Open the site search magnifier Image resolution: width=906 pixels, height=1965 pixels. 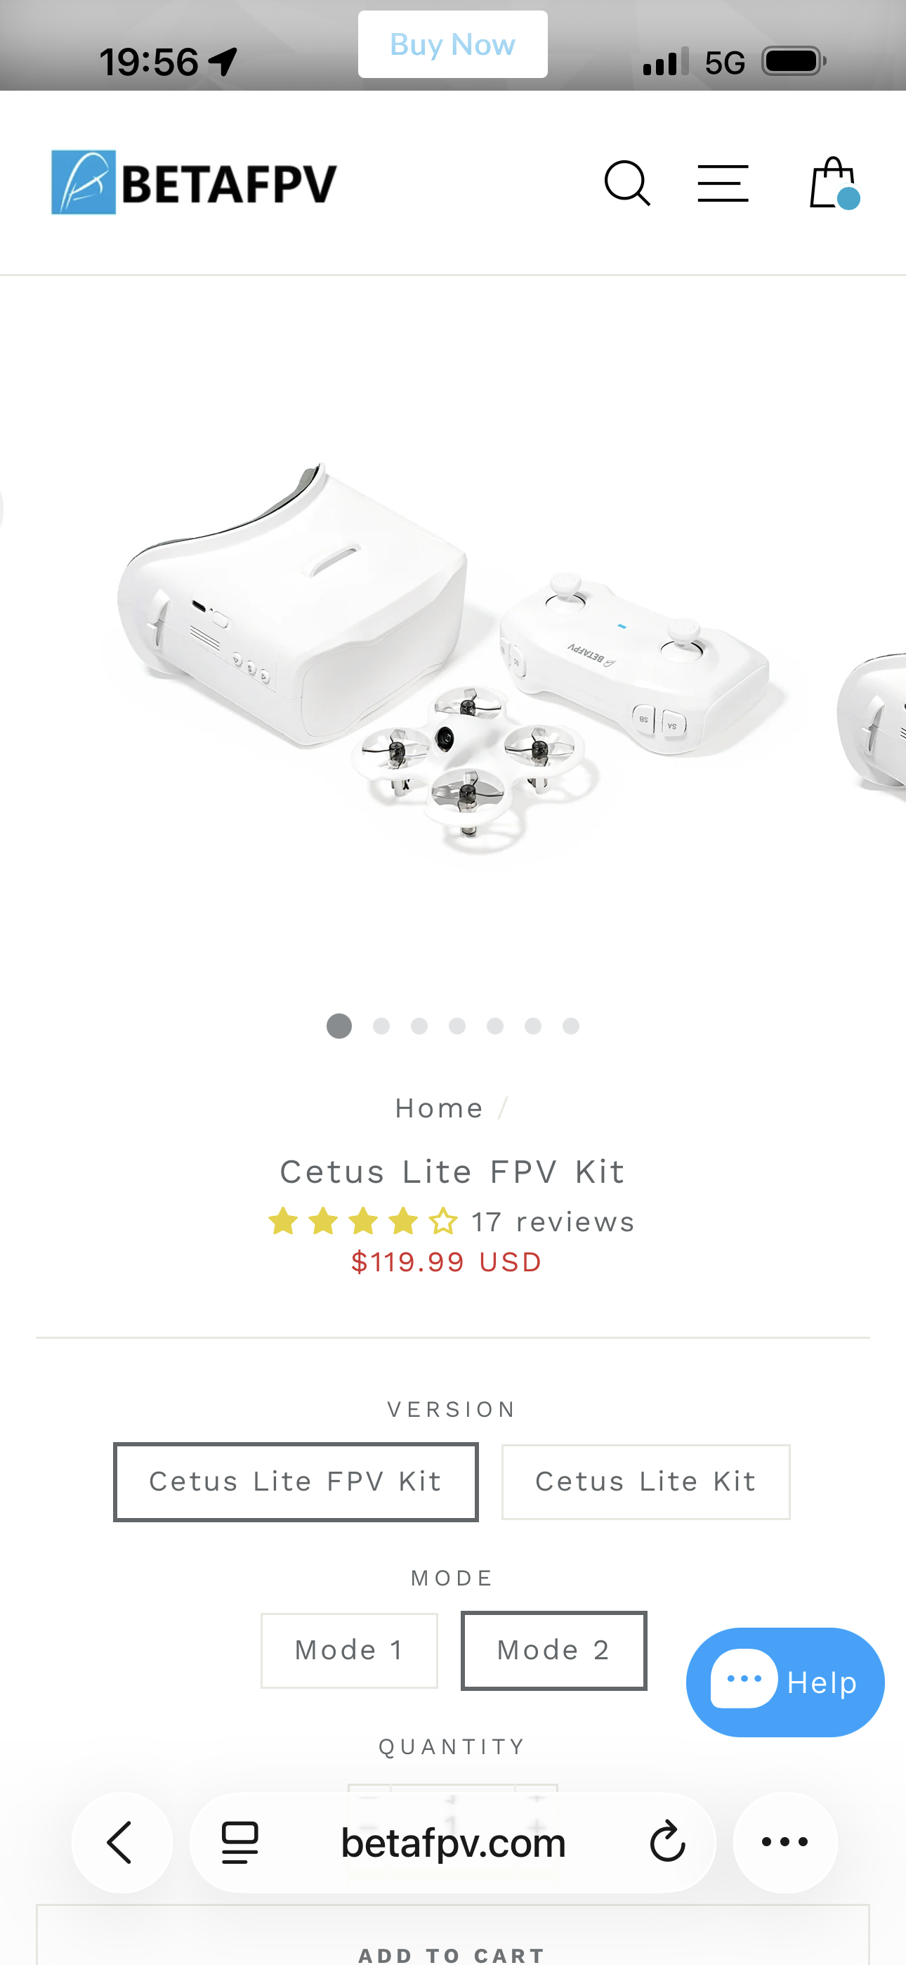point(627,183)
